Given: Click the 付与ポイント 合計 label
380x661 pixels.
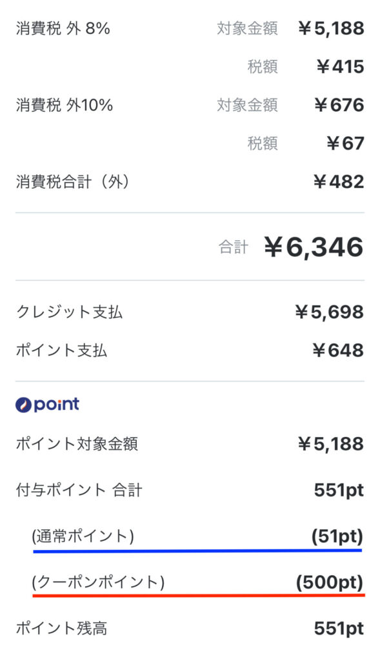Looking at the screenshot, I should click(79, 491).
